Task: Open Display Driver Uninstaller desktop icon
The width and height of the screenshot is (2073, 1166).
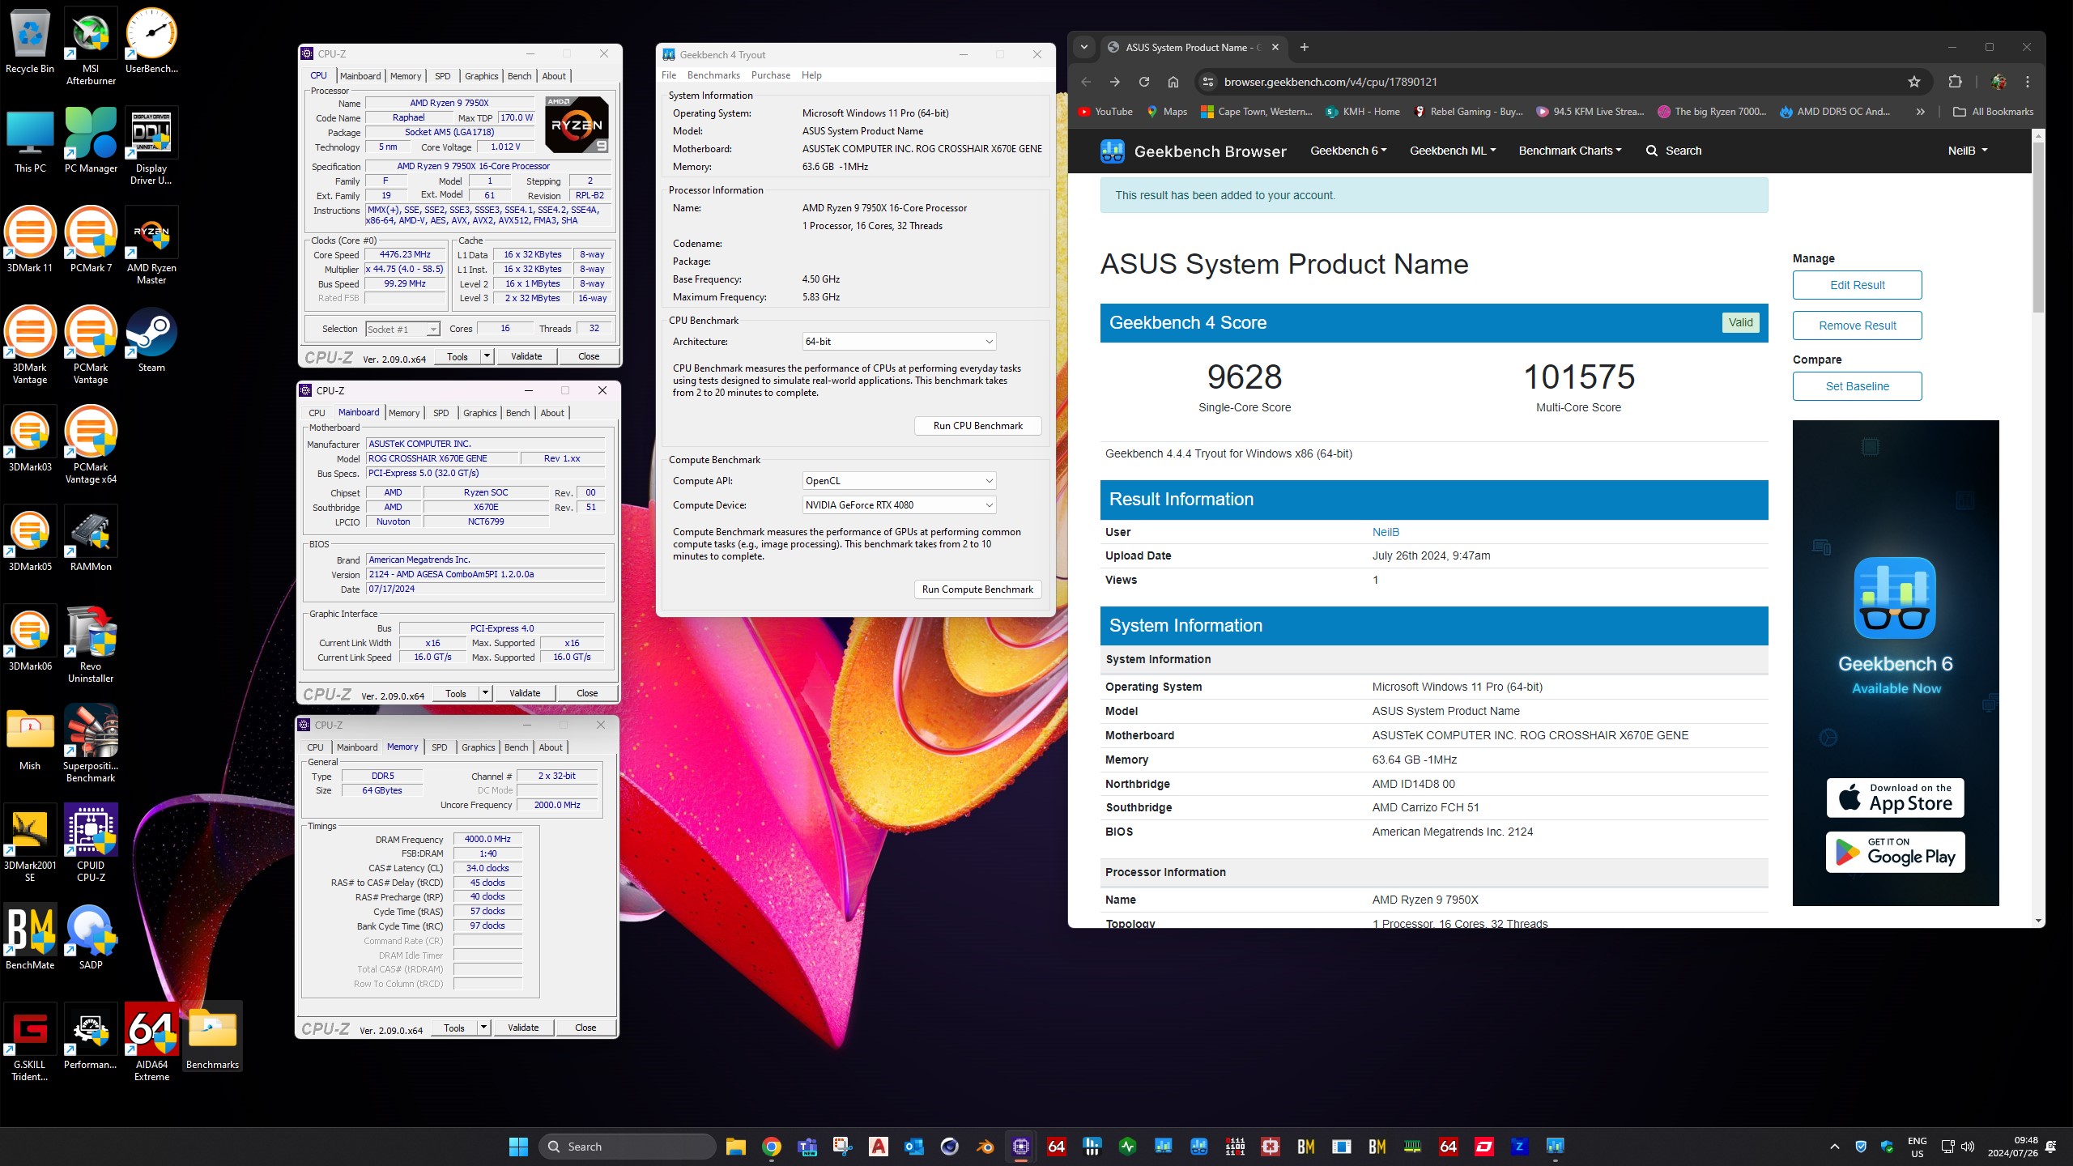Action: (x=151, y=146)
